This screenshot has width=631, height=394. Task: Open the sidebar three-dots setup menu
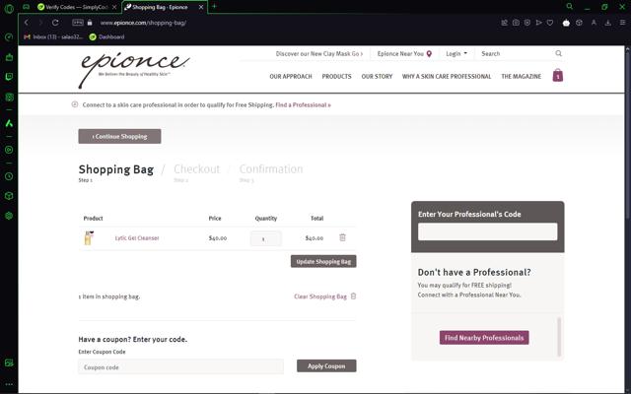click(x=9, y=384)
